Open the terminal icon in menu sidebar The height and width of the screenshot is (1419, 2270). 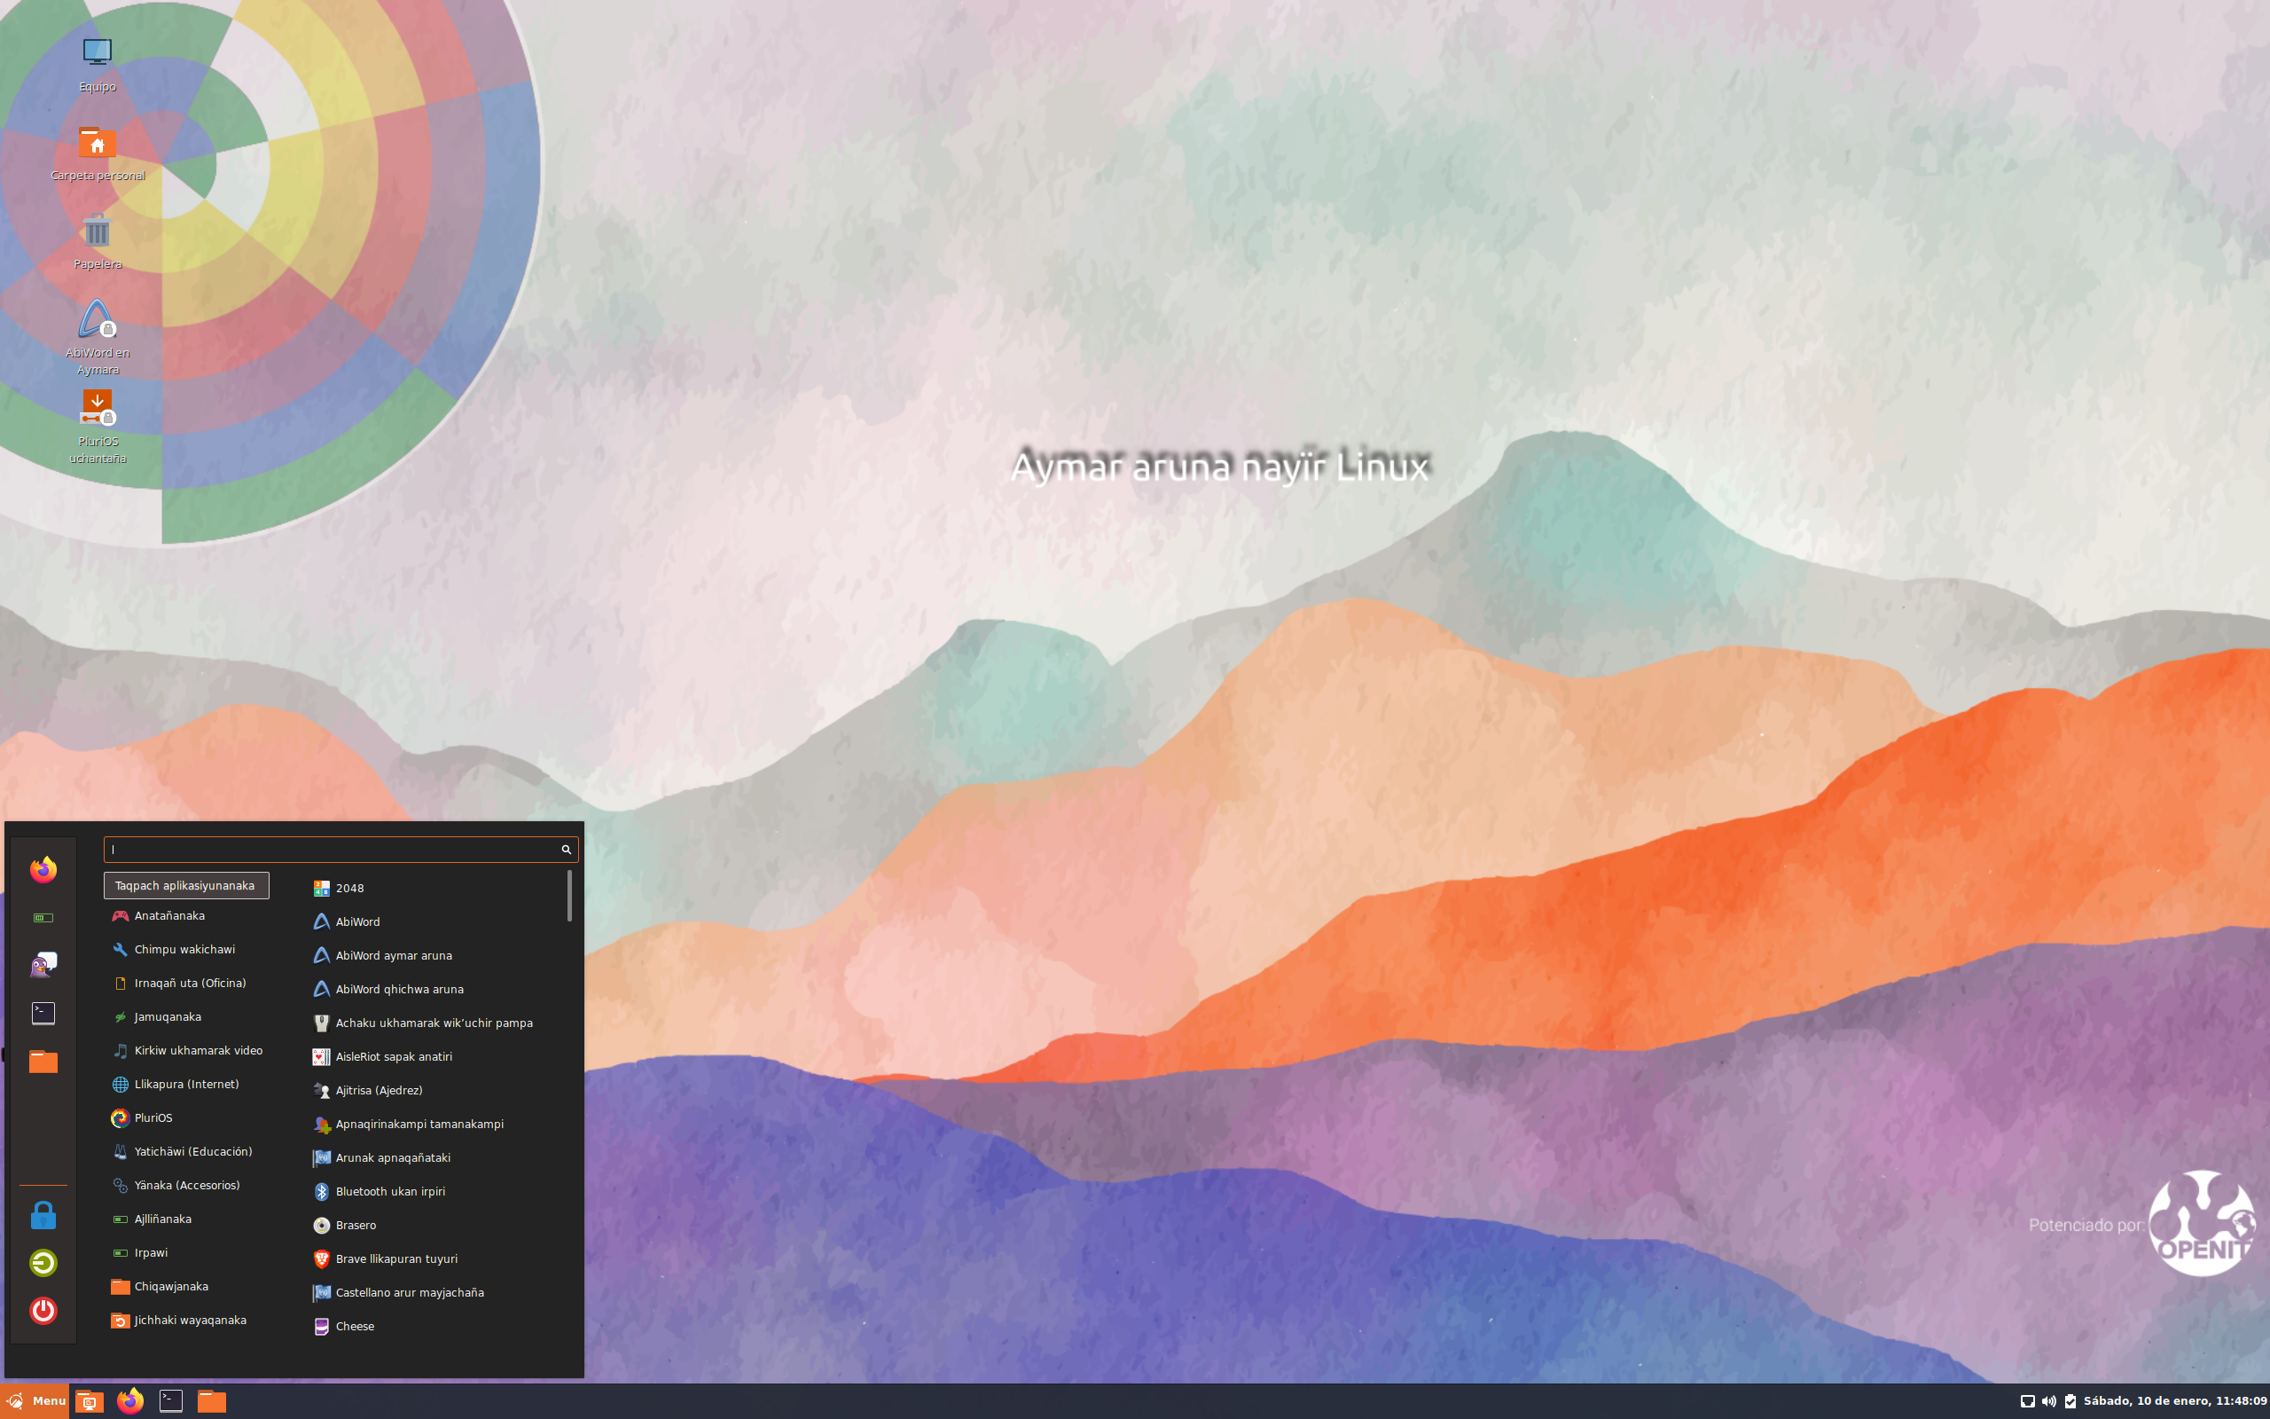tap(43, 1014)
